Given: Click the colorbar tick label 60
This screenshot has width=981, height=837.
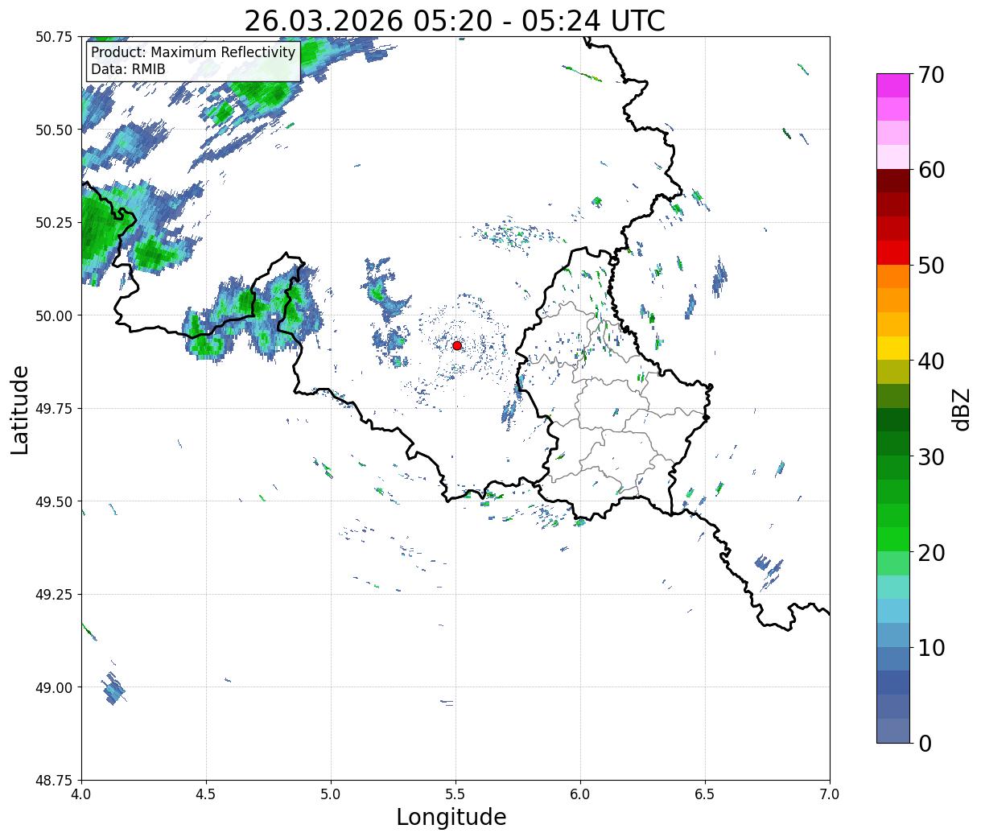Looking at the screenshot, I should pos(930,170).
